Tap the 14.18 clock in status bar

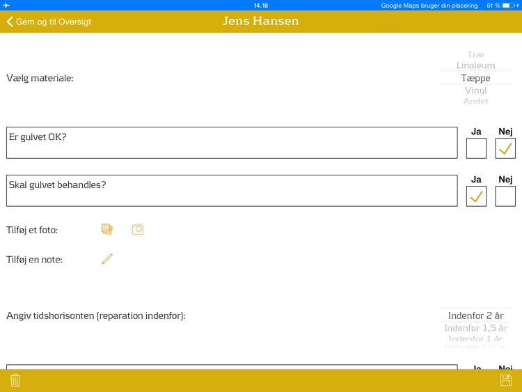coord(261,6)
